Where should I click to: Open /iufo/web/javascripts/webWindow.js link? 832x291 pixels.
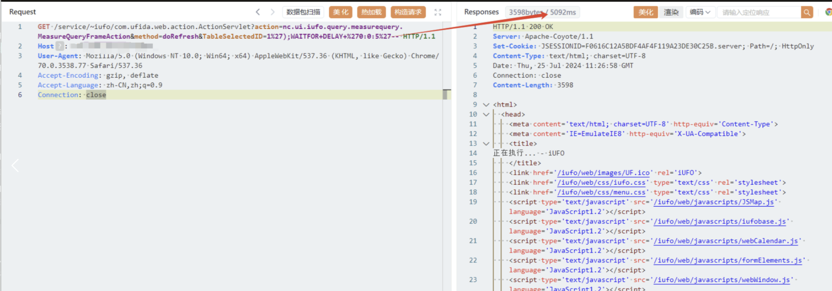pyautogui.click(x=722, y=280)
